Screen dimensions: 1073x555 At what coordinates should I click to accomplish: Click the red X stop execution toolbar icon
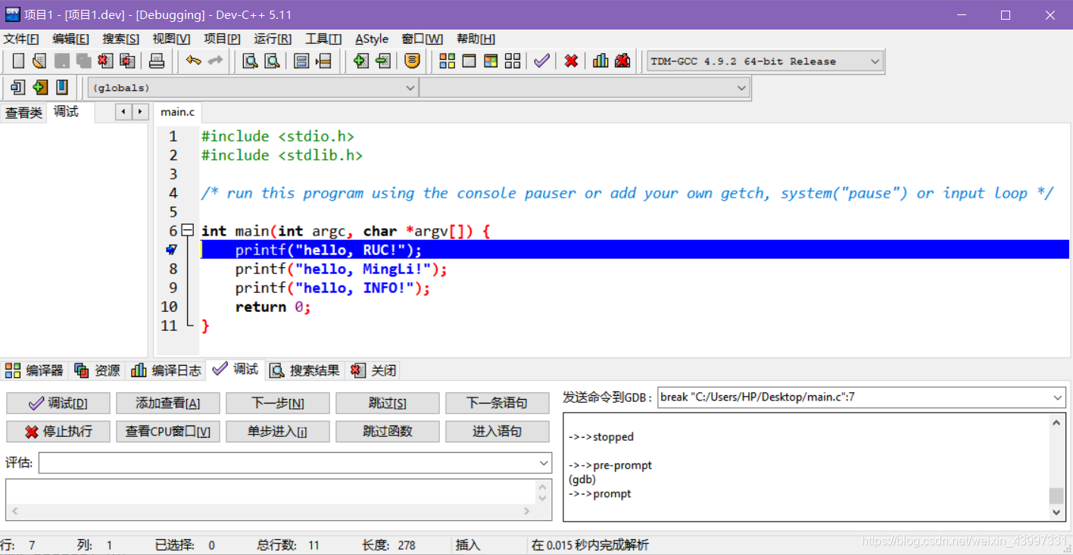point(572,61)
